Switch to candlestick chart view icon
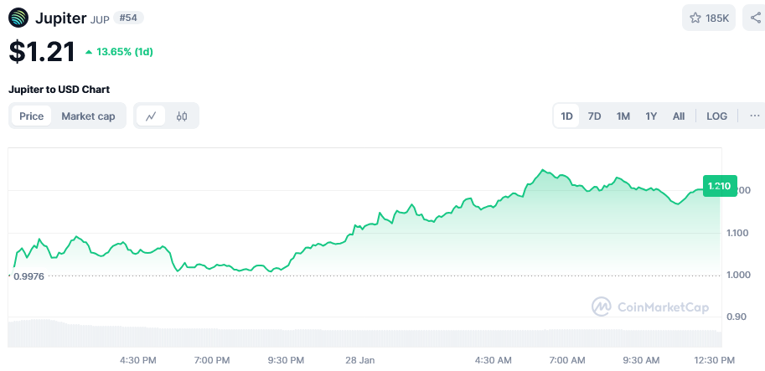The height and width of the screenshot is (371, 765). [x=182, y=116]
